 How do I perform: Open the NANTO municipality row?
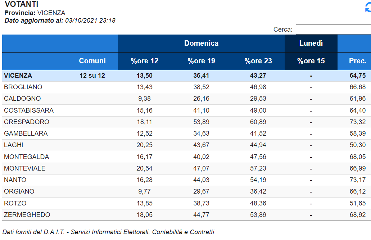coord(186,180)
